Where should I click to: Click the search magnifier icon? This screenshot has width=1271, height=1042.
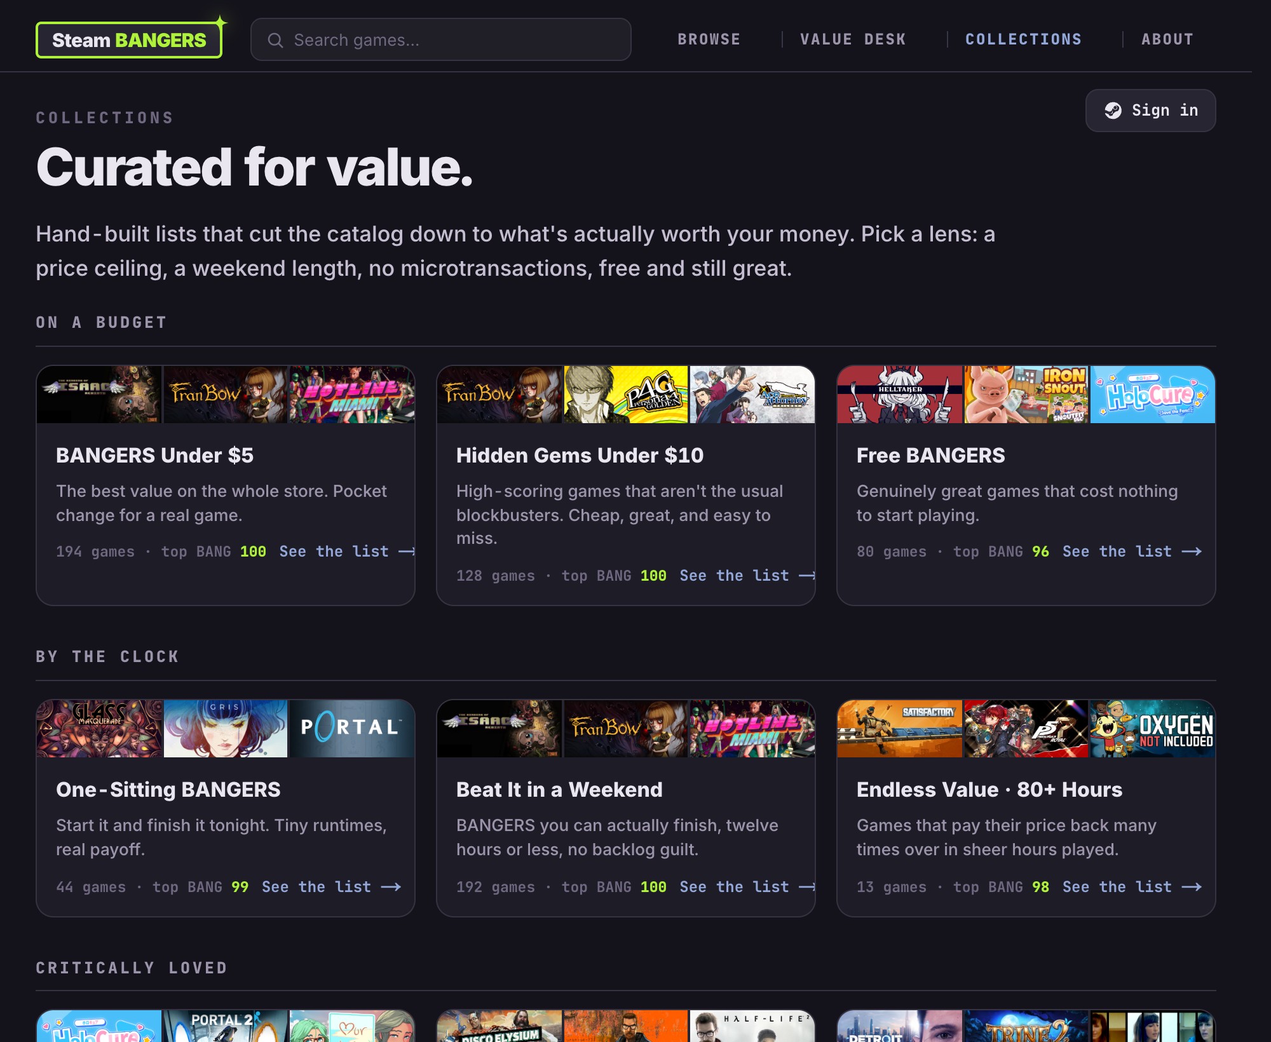[275, 41]
